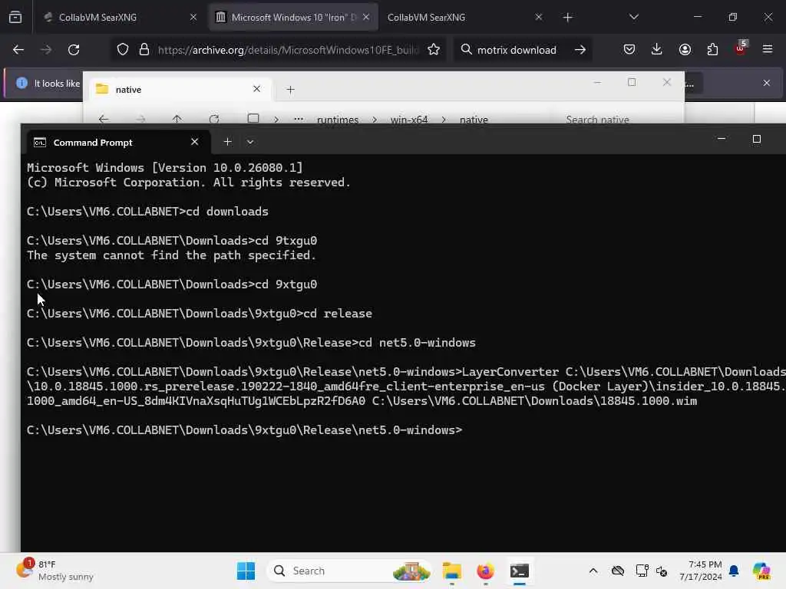Screen dimensions: 786x589
Task: Open Firefox tab overview icon
Action: [15, 17]
